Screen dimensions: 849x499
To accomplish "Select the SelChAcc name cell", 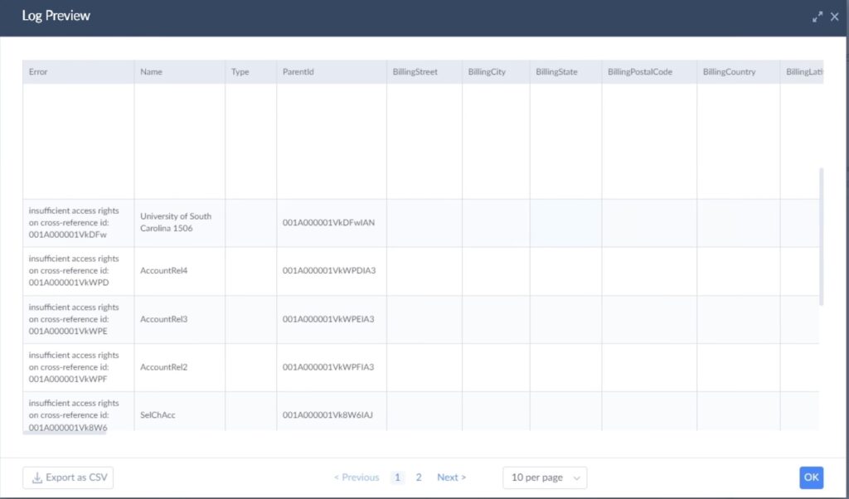I will click(x=180, y=411).
